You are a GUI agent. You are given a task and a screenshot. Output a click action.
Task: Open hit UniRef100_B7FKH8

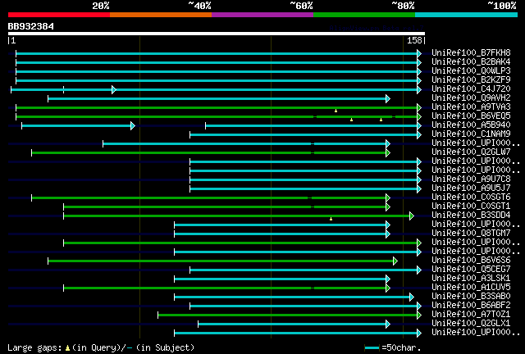click(471, 53)
